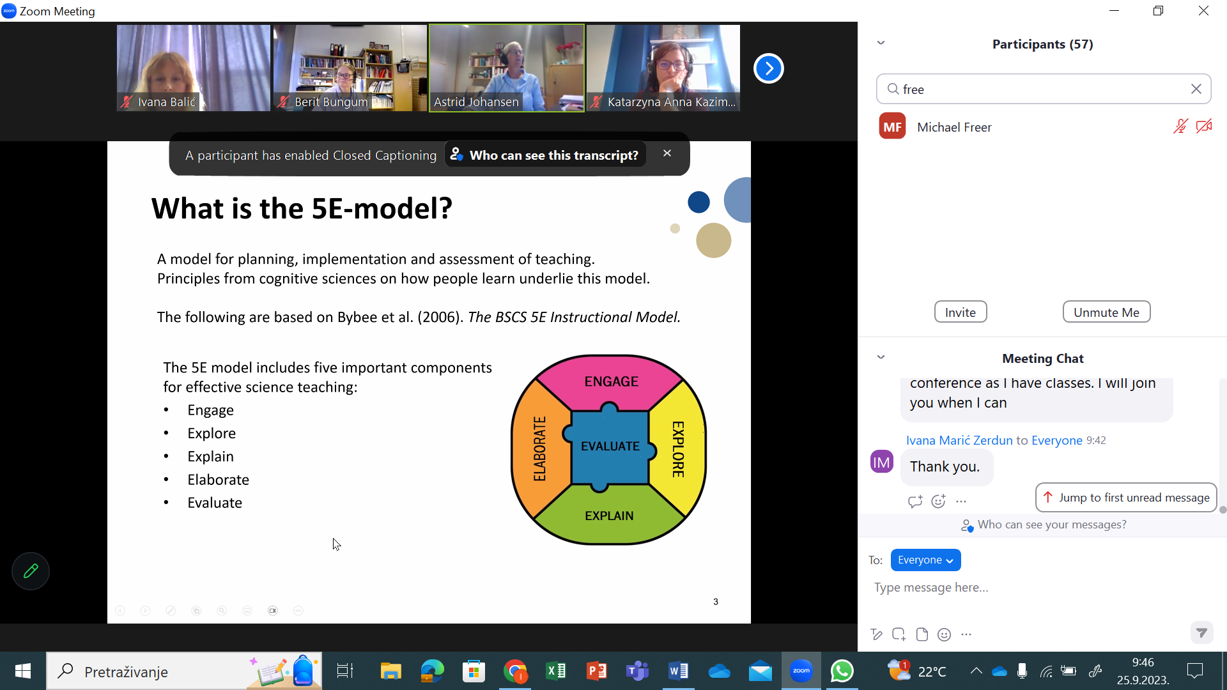The image size is (1227, 690).
Task: Open more options for Thank you message
Action: click(961, 502)
